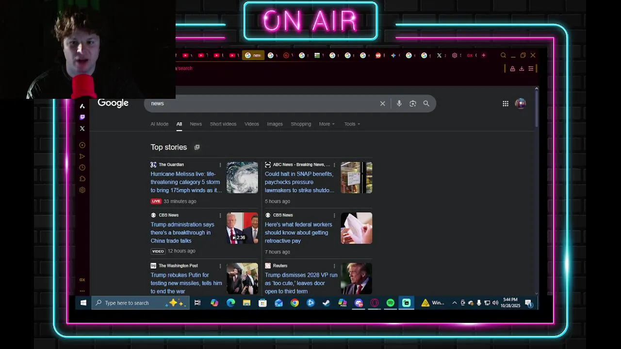
Task: Open File Explorer from the taskbar
Action: click(246, 303)
